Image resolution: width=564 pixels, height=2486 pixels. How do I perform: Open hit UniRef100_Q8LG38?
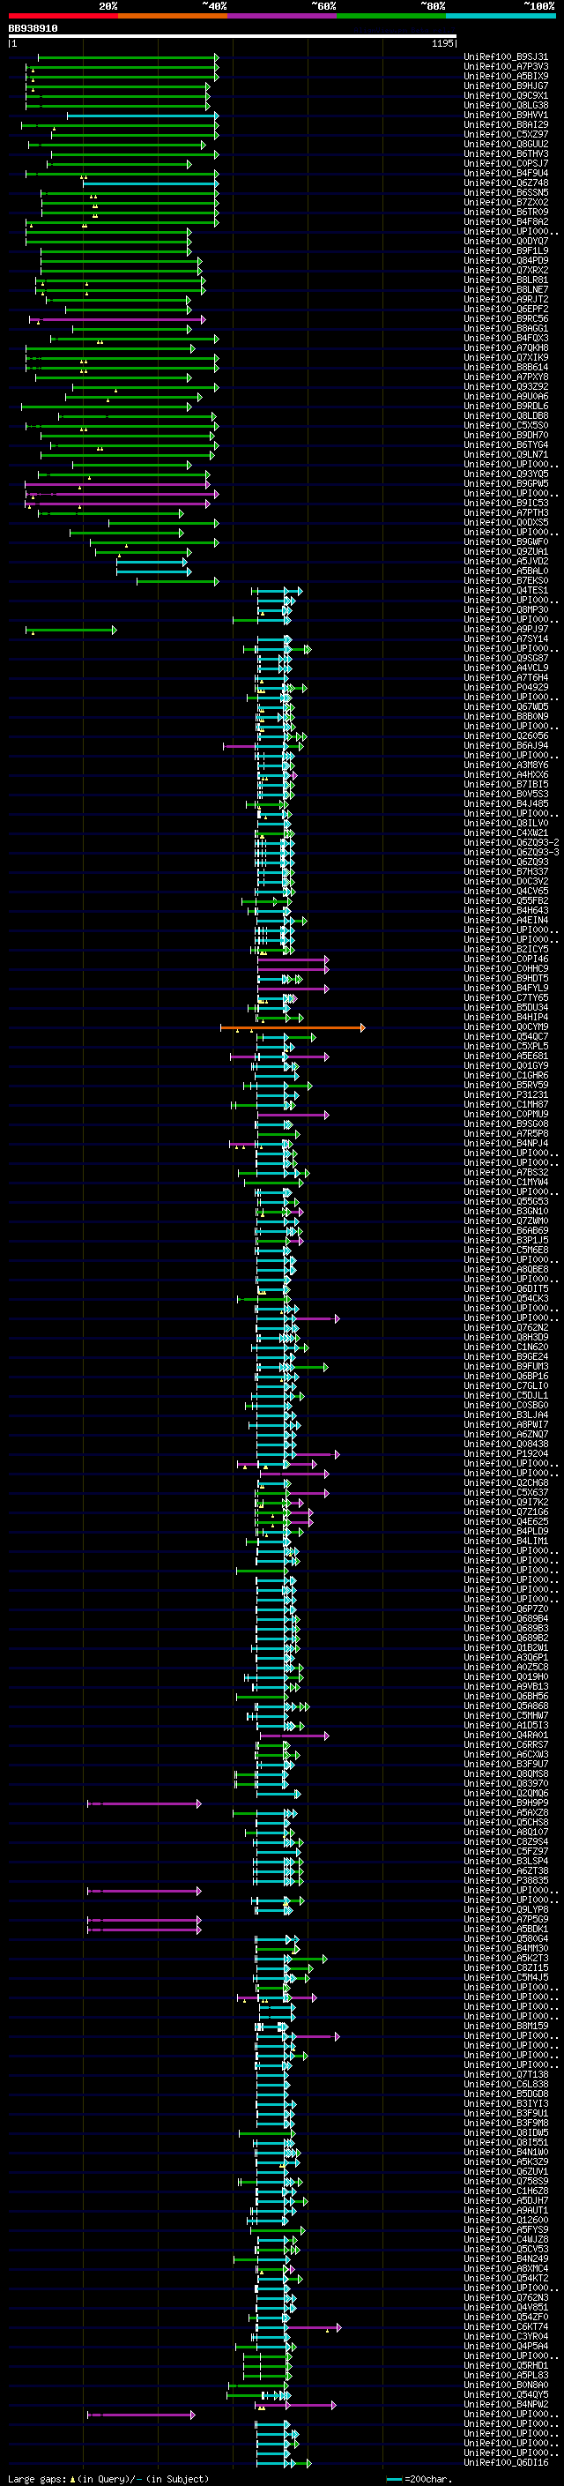click(x=506, y=105)
